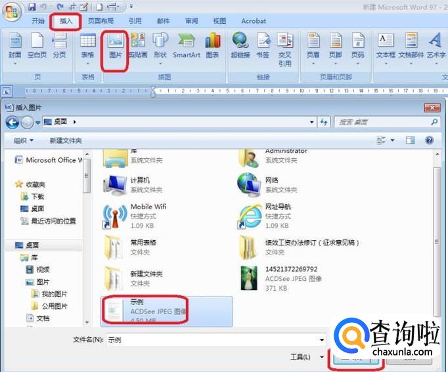Click the Office button logo

coord(12,12)
